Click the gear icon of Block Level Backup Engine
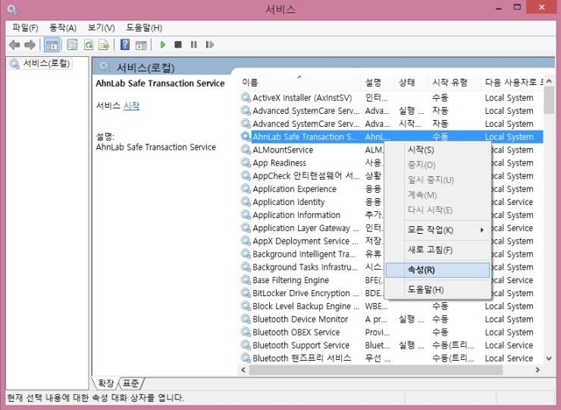561x410 pixels. (246, 306)
